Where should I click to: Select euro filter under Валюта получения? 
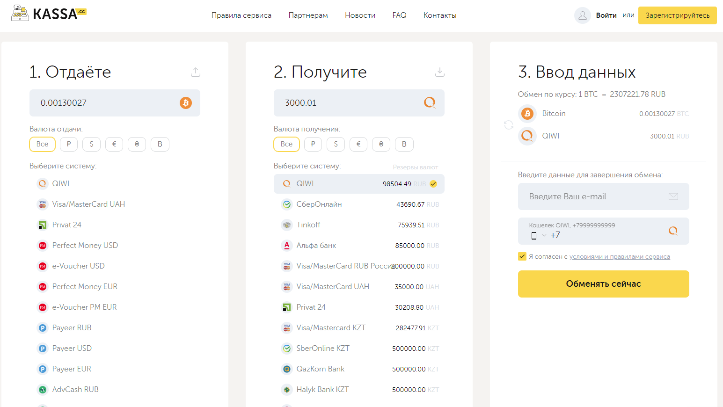point(358,144)
